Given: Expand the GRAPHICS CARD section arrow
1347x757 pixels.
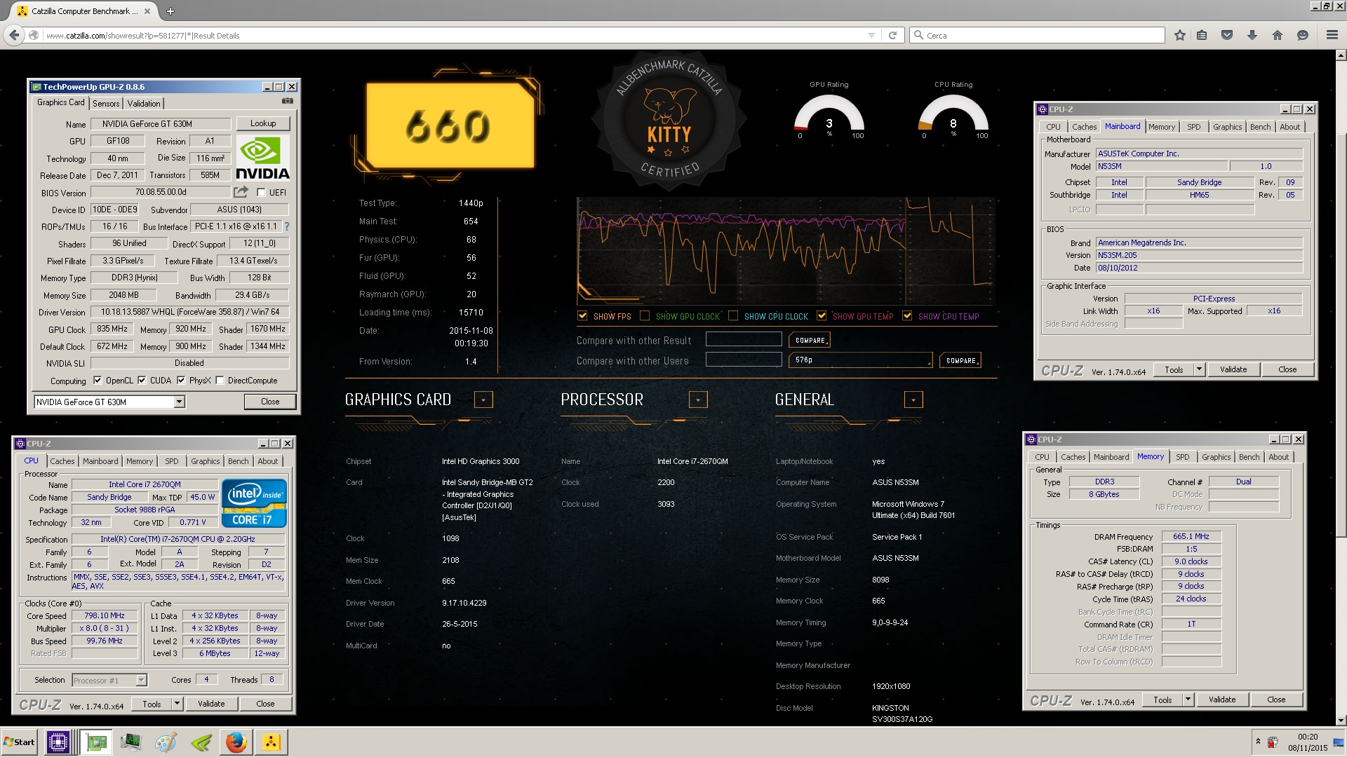Looking at the screenshot, I should tap(483, 400).
